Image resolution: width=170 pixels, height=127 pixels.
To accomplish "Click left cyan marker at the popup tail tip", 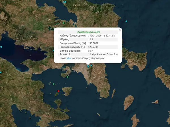I will [88, 67].
